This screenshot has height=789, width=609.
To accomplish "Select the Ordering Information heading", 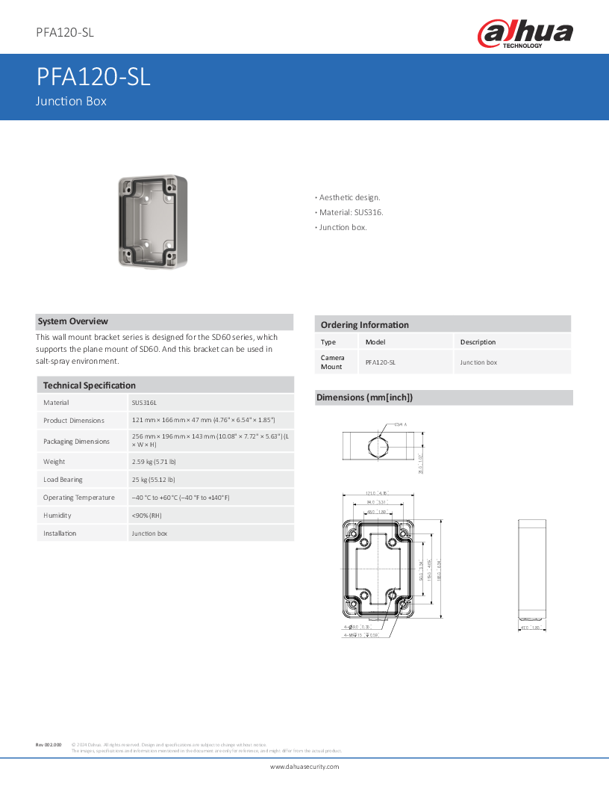I will 364,324.
